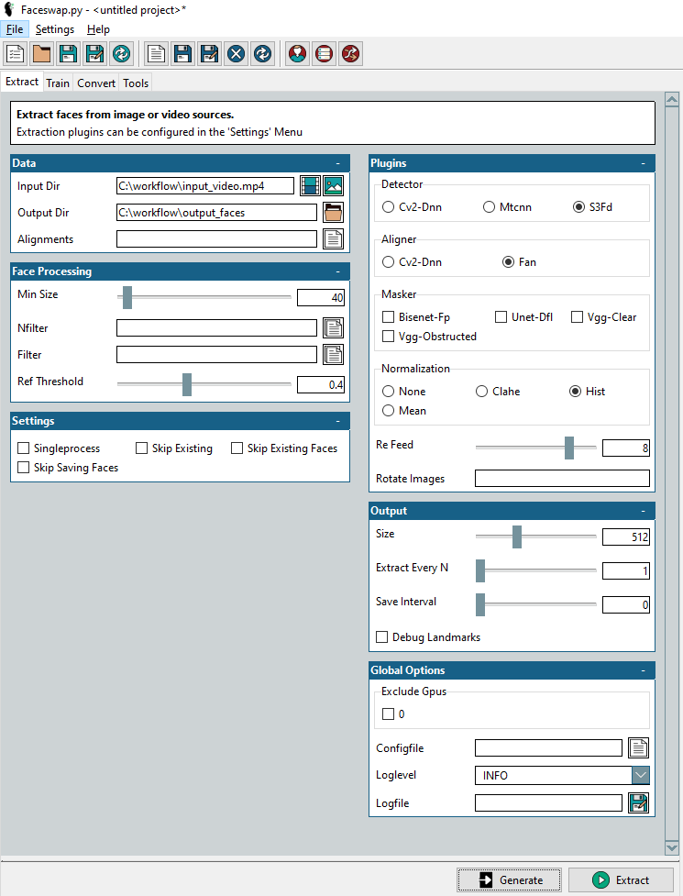Check the Vgg-Obstructed masker

pyautogui.click(x=389, y=336)
